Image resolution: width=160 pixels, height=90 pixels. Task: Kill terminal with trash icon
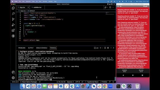(108, 48)
